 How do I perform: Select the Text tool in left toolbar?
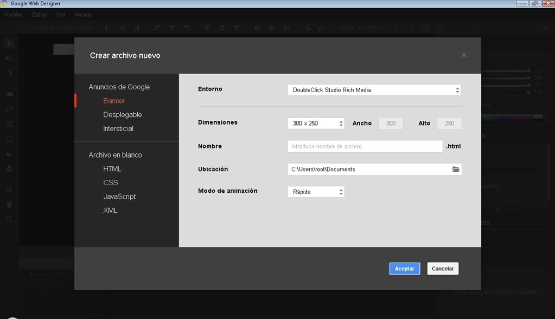tap(9, 124)
